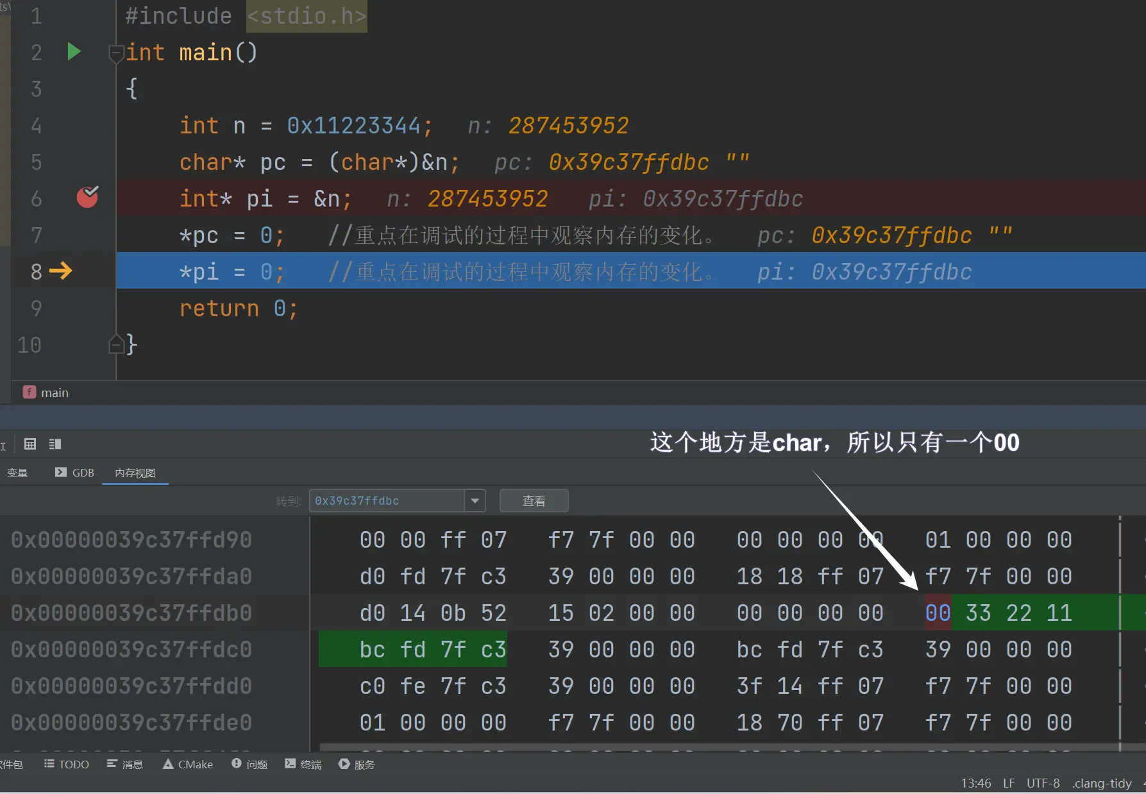
Task: Open the TODO tool window
Action: point(67,764)
